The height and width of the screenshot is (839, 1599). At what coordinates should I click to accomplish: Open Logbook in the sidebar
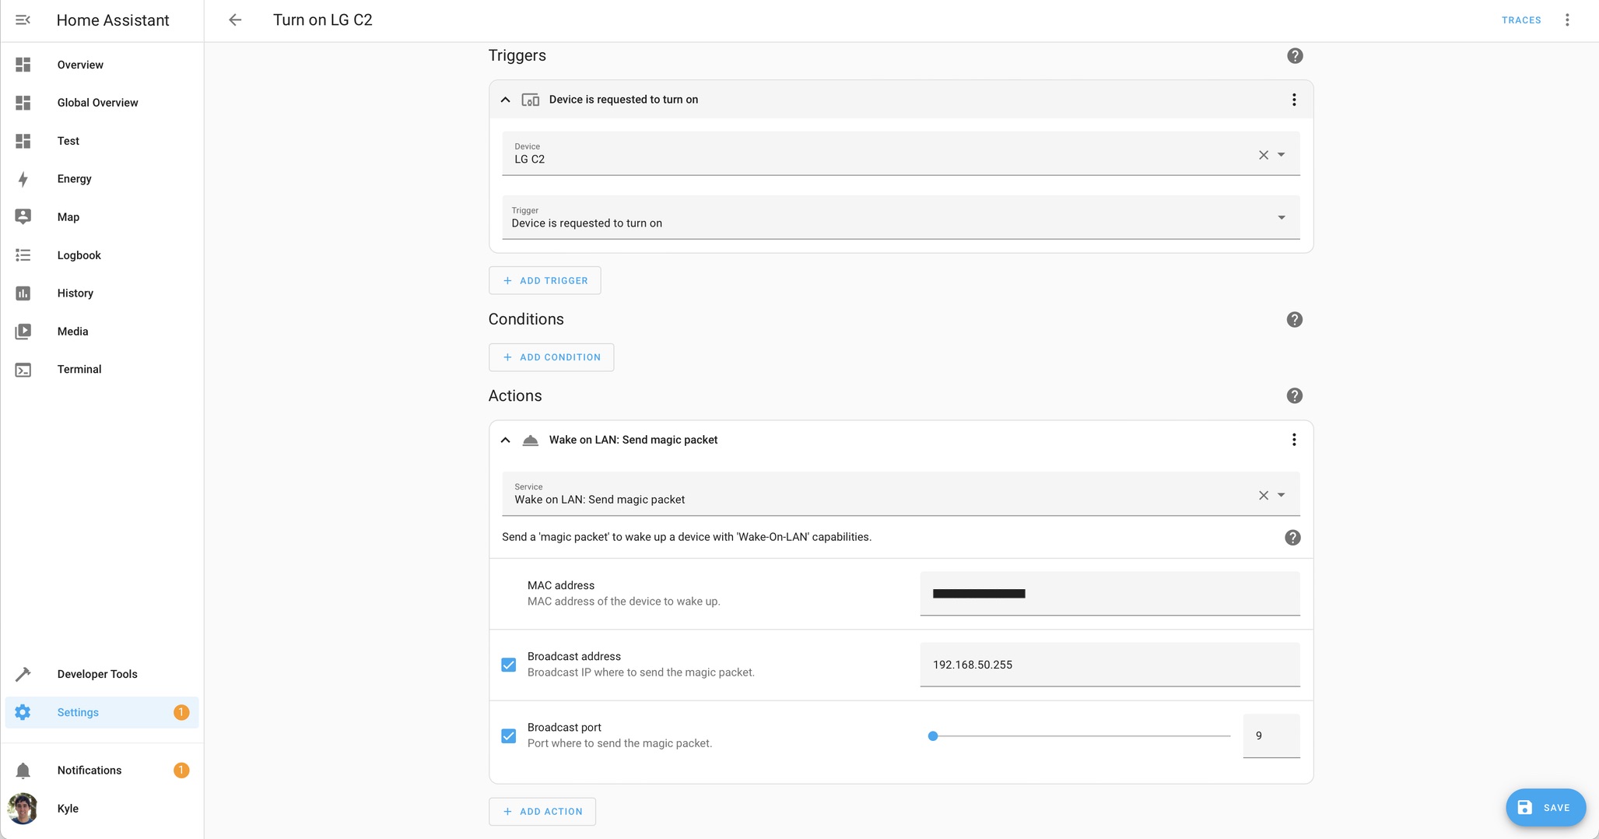tap(102, 255)
